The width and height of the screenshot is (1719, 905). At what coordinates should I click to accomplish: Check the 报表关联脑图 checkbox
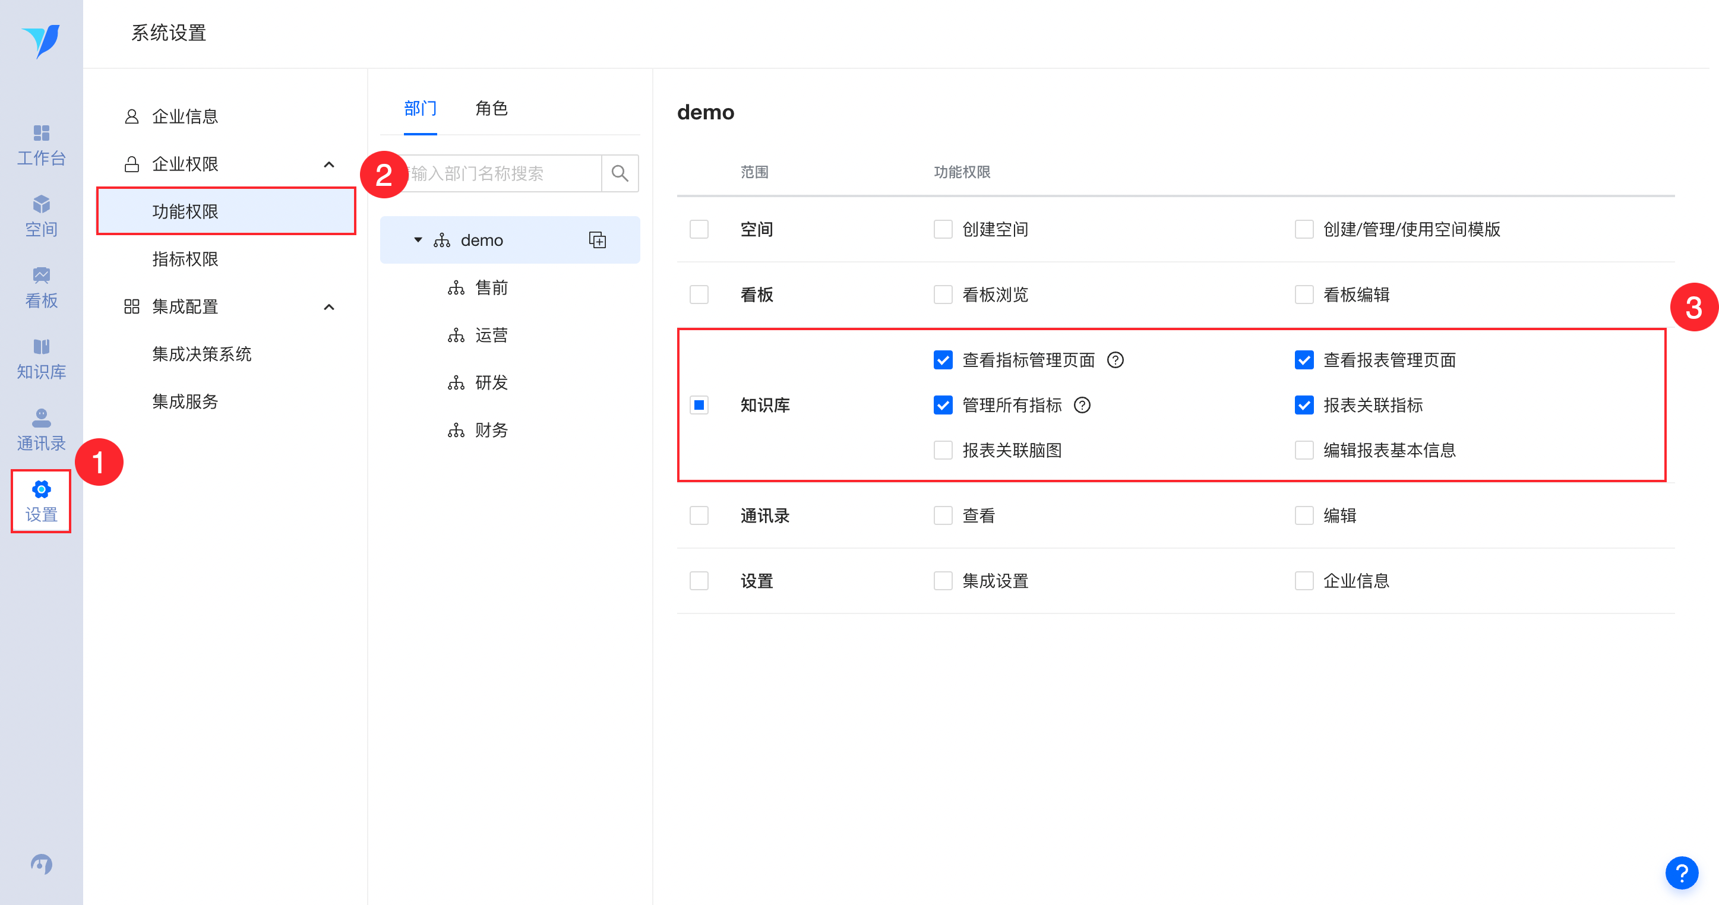point(942,450)
